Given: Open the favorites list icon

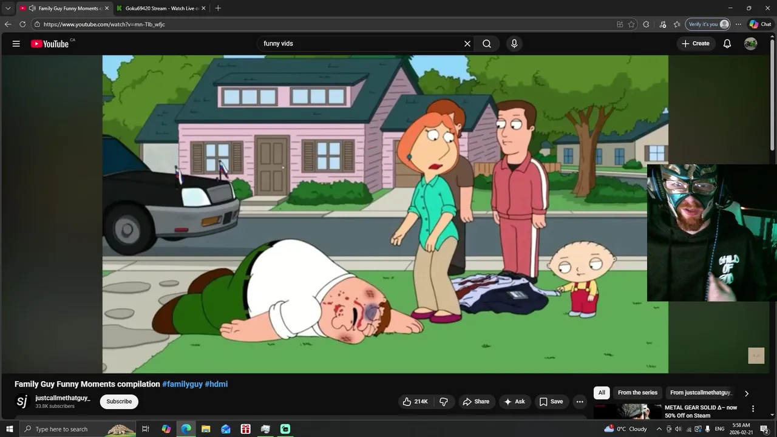Looking at the screenshot, I should tap(677, 24).
